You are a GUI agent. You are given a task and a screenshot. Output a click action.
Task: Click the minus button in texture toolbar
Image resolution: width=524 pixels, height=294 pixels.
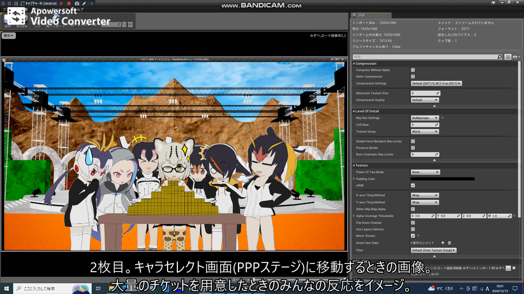coord(124,24)
